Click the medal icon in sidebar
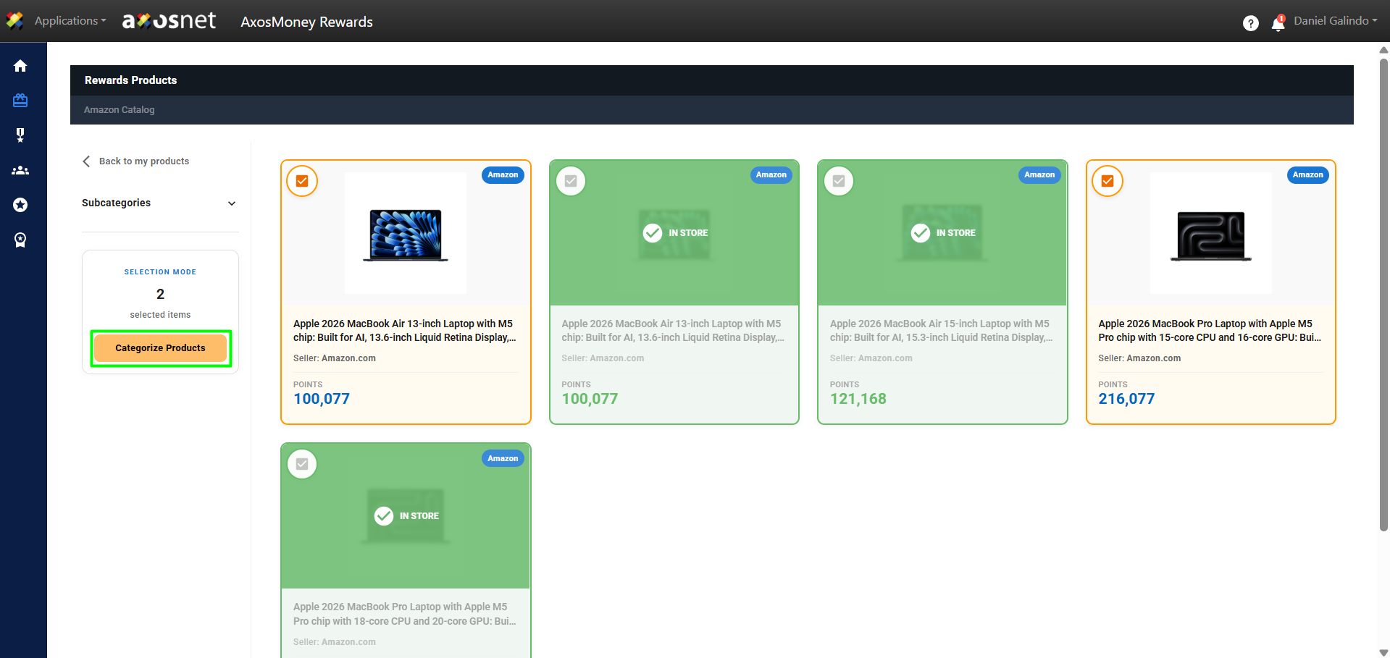Viewport: 1390px width, 658px height. [20, 135]
